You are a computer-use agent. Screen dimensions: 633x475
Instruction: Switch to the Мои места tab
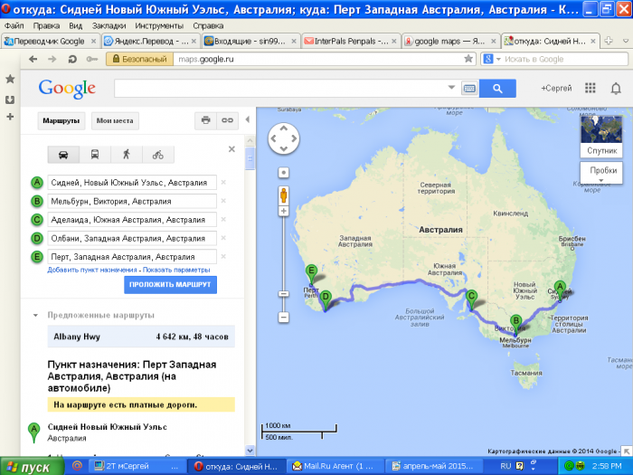point(115,120)
